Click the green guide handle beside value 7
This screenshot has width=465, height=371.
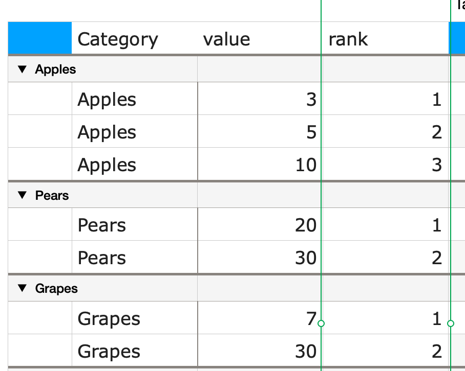[x=321, y=323]
